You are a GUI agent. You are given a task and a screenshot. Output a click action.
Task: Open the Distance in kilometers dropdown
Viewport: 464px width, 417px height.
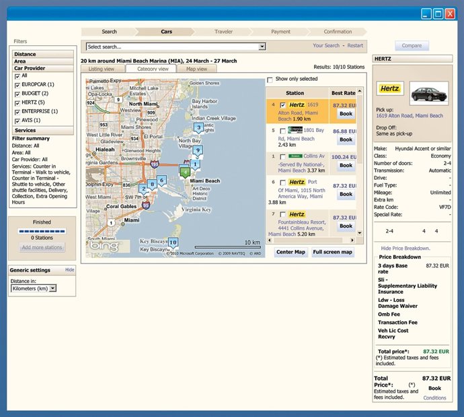[x=53, y=288]
